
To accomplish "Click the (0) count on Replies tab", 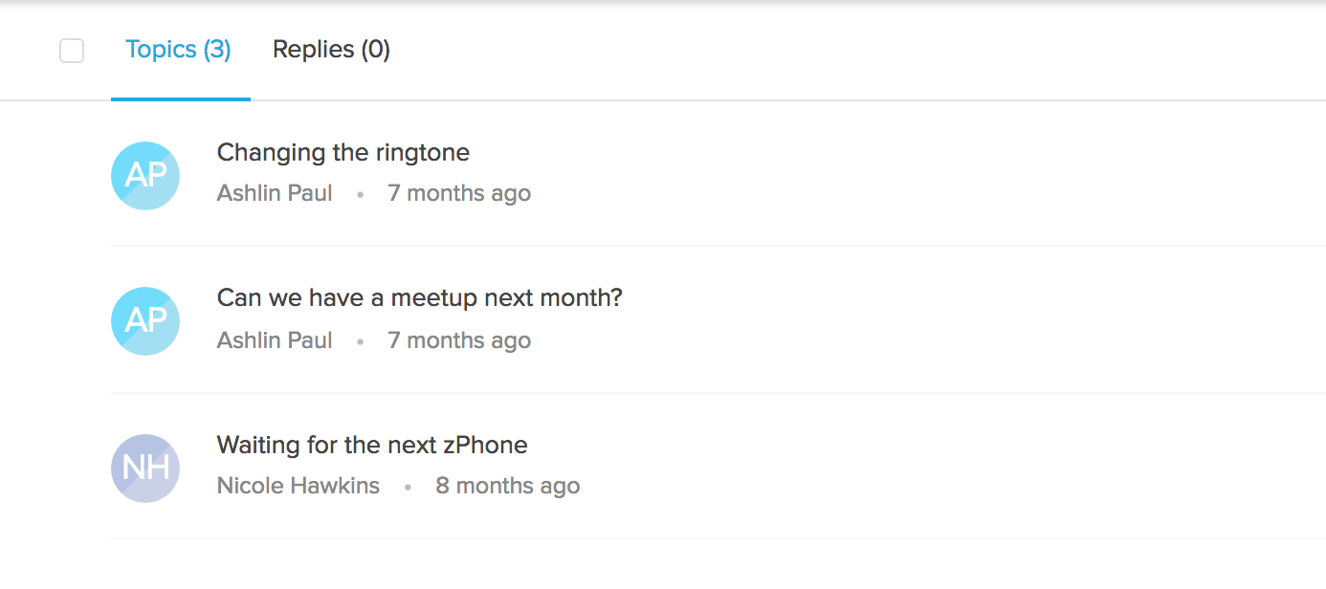I will 375,50.
